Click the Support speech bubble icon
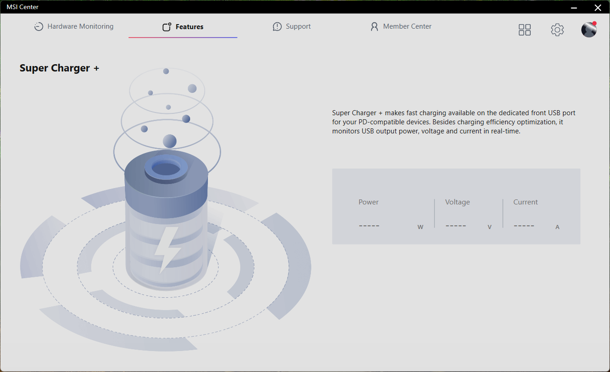610x372 pixels. (x=277, y=27)
